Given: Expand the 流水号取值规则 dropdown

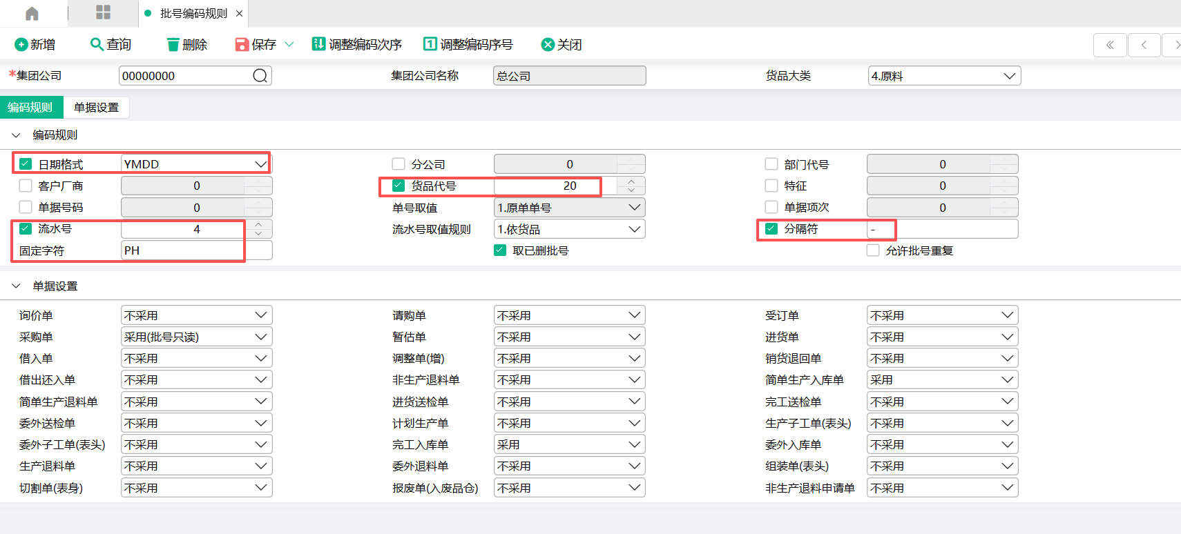Looking at the screenshot, I should coord(634,229).
